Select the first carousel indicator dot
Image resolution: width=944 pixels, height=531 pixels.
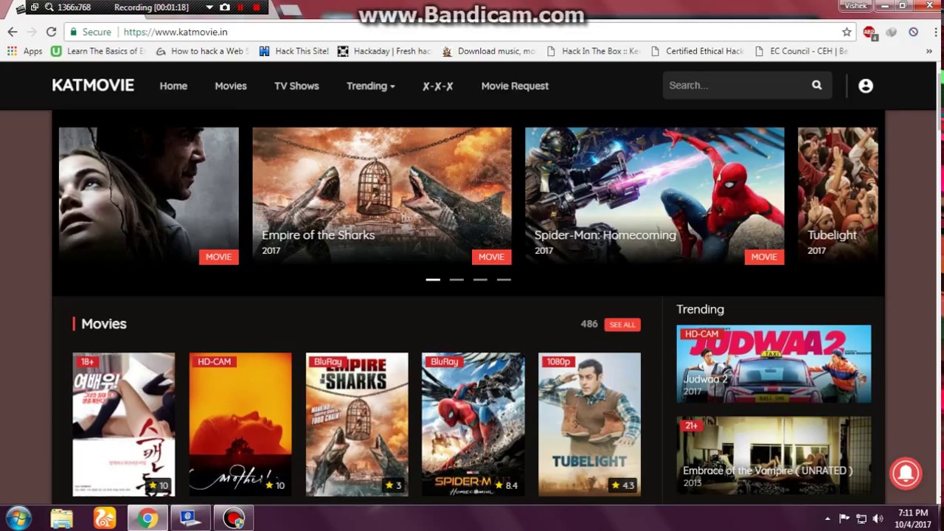point(433,280)
